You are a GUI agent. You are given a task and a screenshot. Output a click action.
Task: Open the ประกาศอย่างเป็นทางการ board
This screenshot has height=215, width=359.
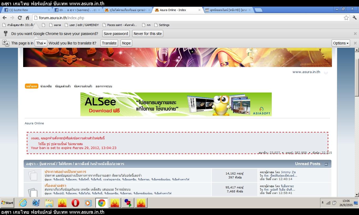coord(65,172)
